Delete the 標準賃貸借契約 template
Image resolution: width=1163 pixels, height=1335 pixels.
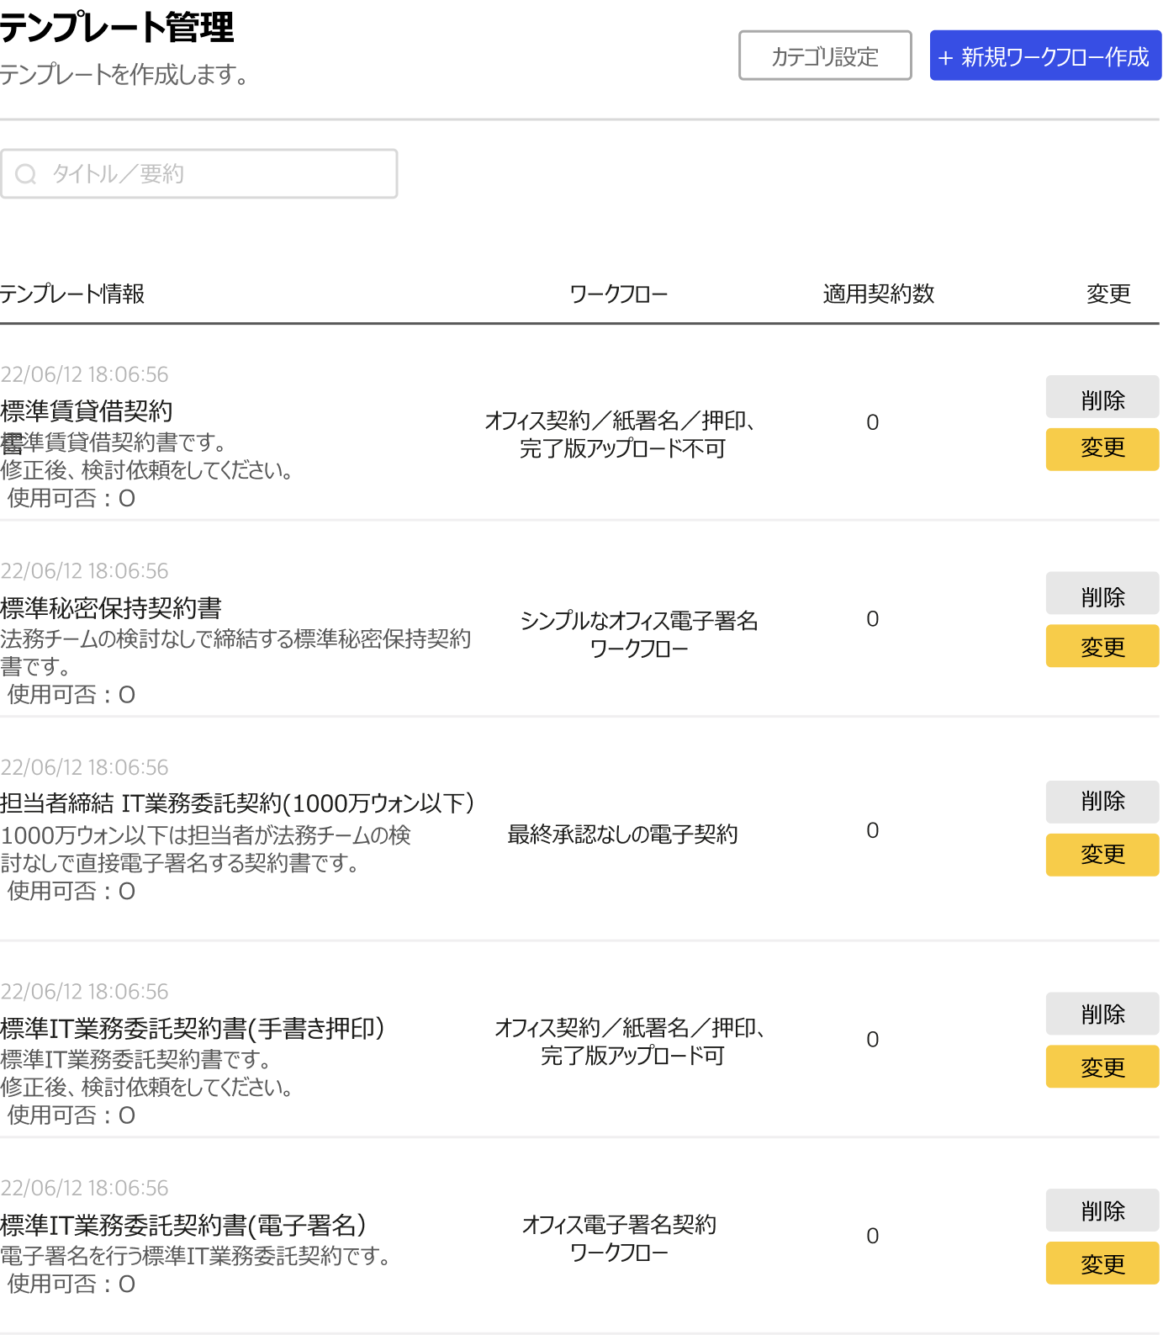[1102, 398]
